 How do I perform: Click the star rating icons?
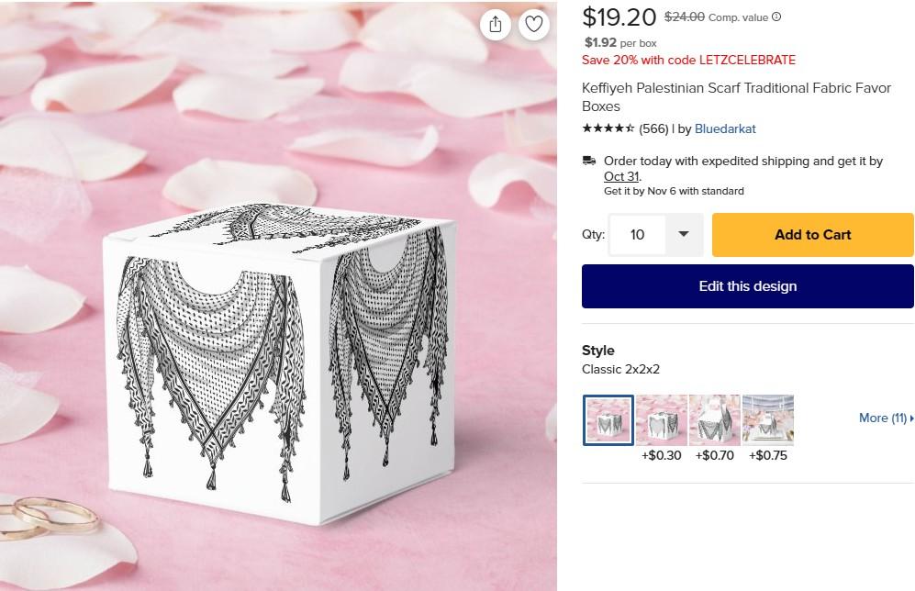pos(608,128)
